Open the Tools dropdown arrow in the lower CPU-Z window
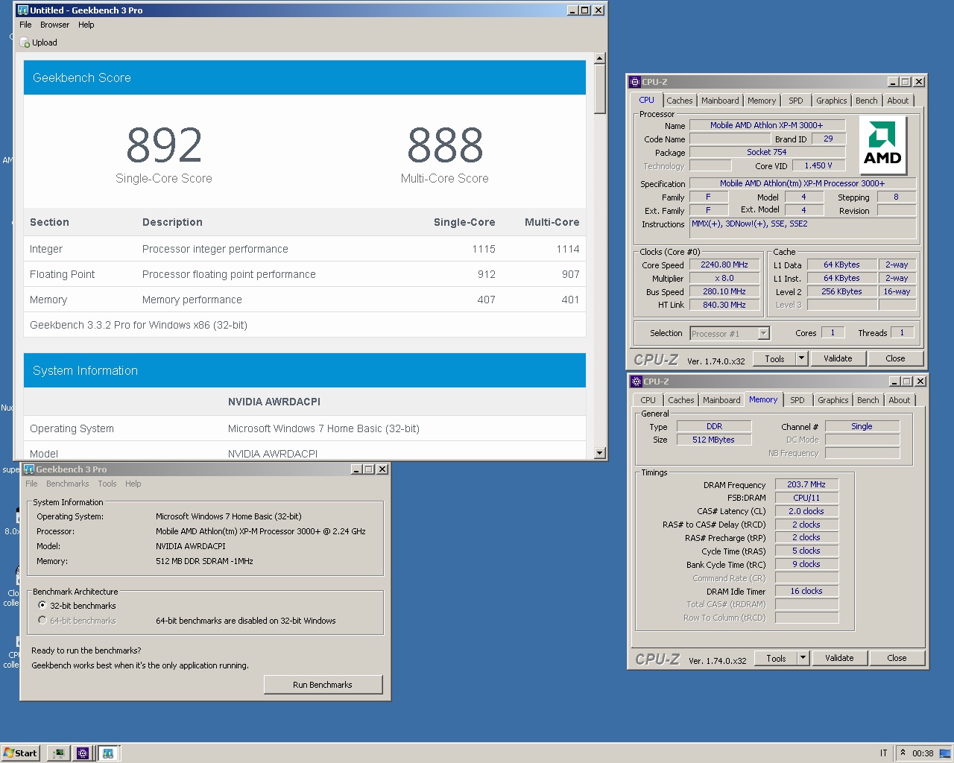Viewport: 954px width, 763px height. pyautogui.click(x=803, y=658)
